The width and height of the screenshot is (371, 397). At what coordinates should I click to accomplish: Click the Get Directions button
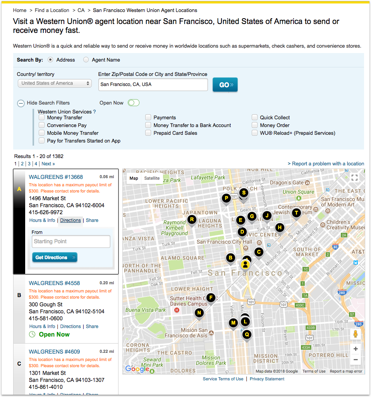pos(55,257)
